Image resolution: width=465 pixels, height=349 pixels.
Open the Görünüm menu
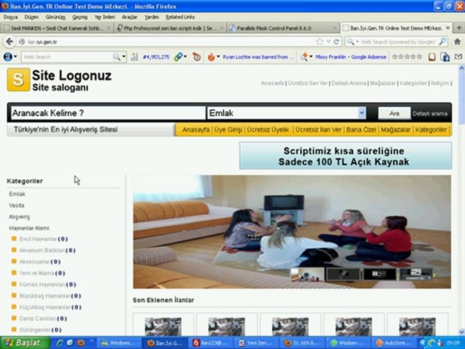click(55, 17)
